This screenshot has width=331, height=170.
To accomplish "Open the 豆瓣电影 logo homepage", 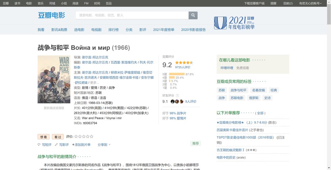I will (52, 15).
